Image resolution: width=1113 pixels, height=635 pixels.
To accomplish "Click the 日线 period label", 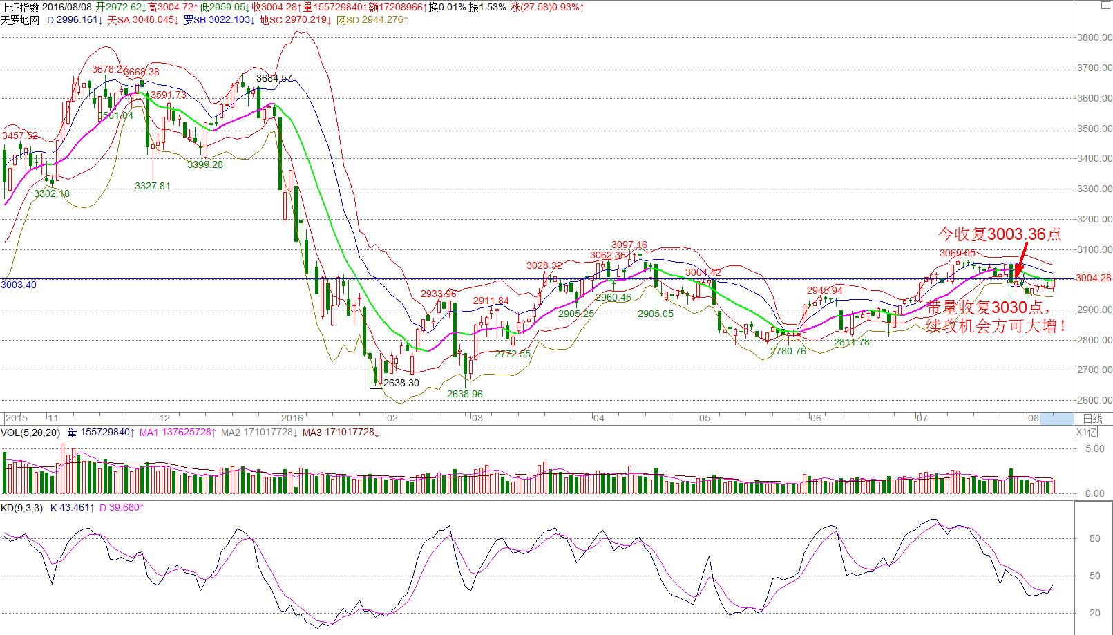I will [1092, 419].
